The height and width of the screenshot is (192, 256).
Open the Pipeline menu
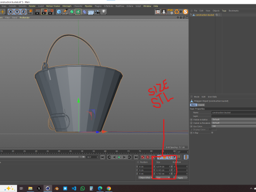(89, 6)
